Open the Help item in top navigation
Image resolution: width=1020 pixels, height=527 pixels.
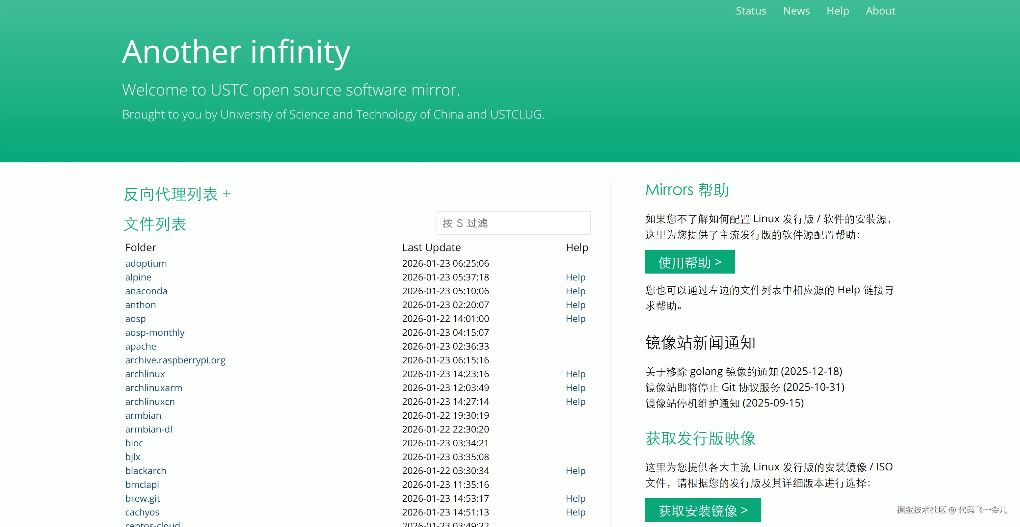[x=838, y=11]
